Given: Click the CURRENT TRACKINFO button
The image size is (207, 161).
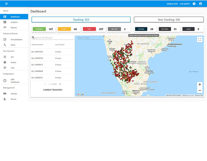Looking at the screenshot, I should tap(53, 90).
